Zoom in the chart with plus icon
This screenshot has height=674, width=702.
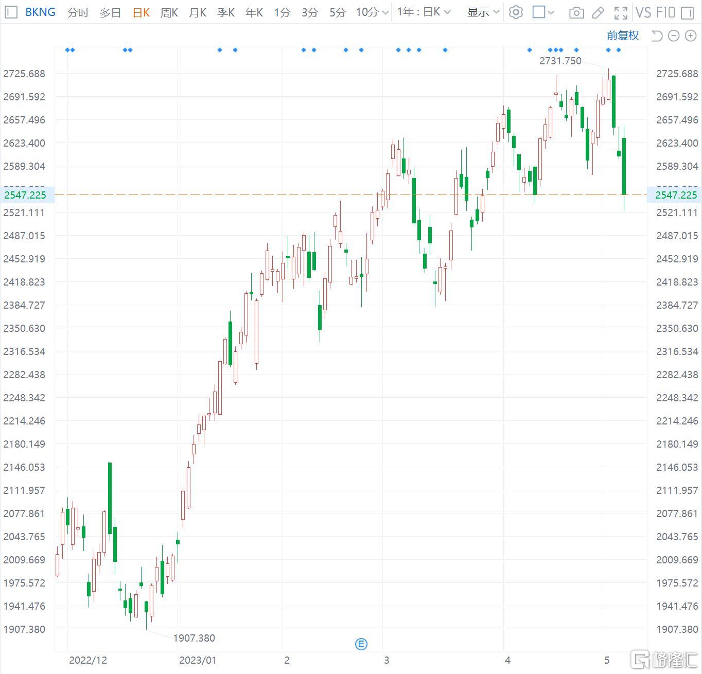690,36
